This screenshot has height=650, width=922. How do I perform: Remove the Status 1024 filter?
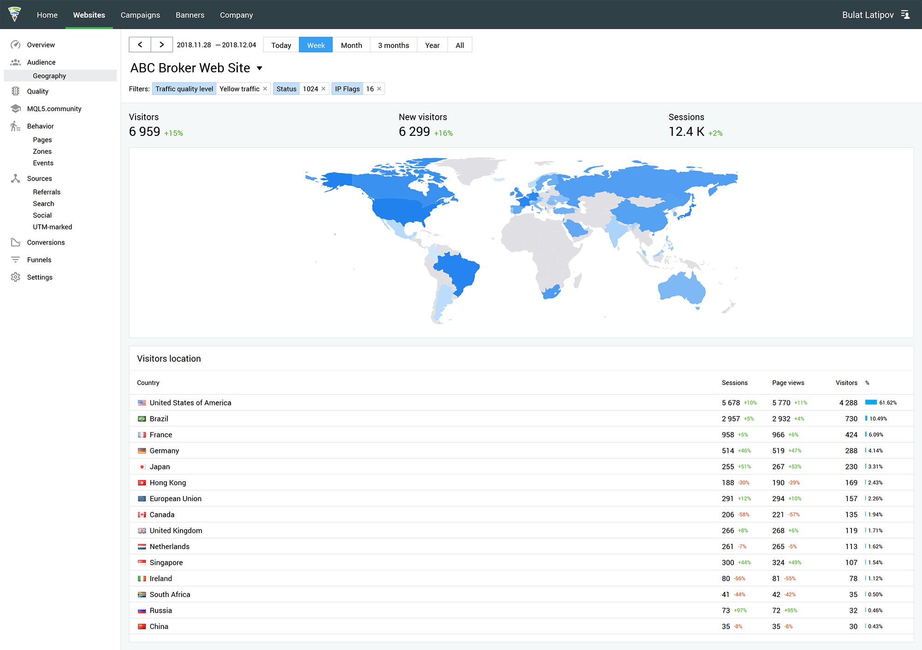click(x=322, y=88)
